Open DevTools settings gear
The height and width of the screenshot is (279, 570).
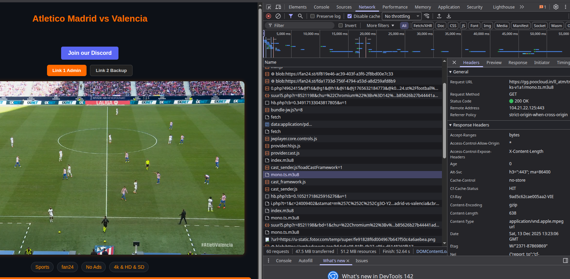point(556,7)
